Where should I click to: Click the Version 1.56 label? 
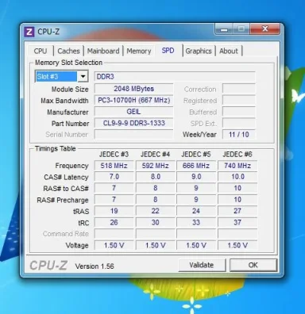(95, 266)
